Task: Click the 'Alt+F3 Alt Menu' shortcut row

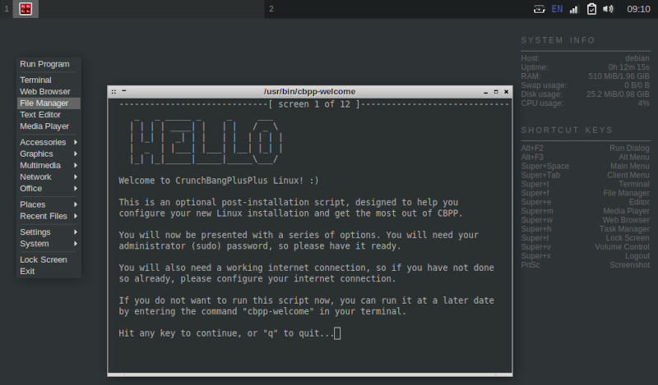Action: tap(585, 157)
